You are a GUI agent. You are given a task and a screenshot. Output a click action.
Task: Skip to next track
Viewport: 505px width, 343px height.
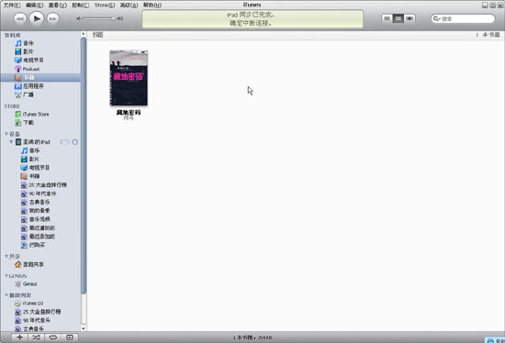(x=53, y=18)
